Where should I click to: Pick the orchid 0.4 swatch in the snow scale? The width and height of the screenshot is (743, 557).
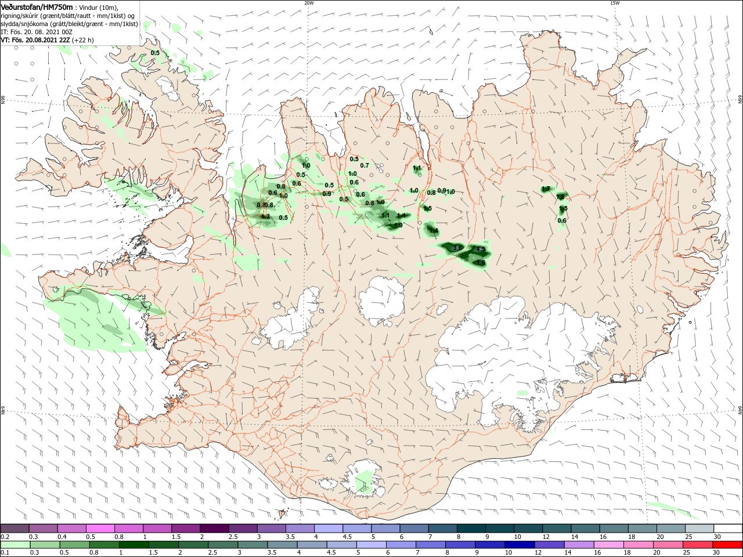71,529
